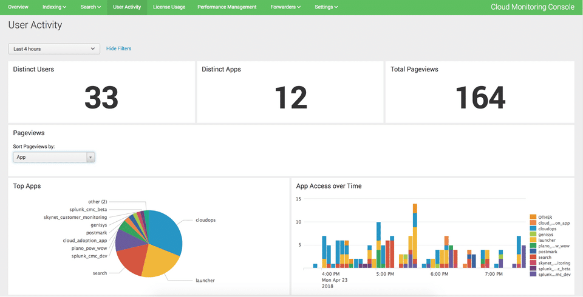The width and height of the screenshot is (583, 297).
Task: Expand the Forwarders dropdown menu
Action: click(285, 7)
